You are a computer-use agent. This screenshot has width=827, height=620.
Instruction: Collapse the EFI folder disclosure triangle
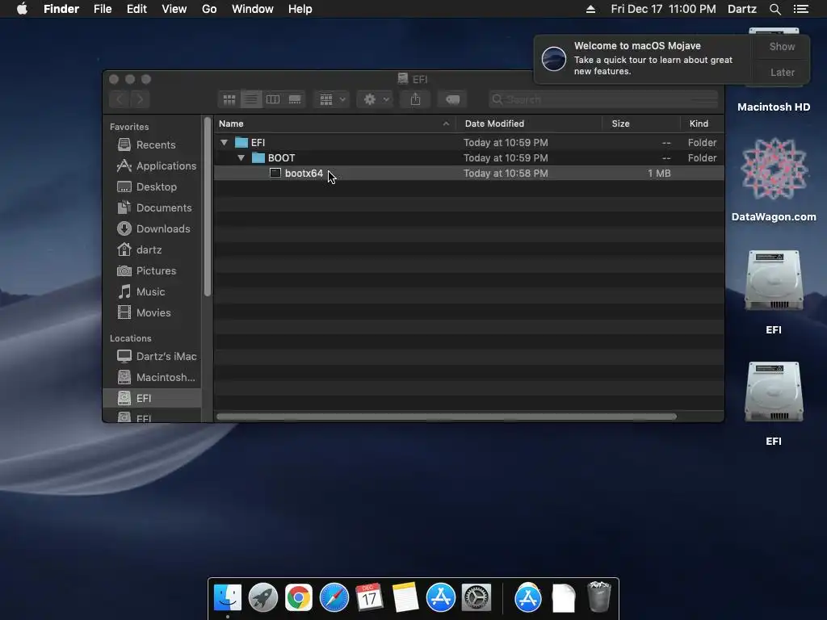225,142
